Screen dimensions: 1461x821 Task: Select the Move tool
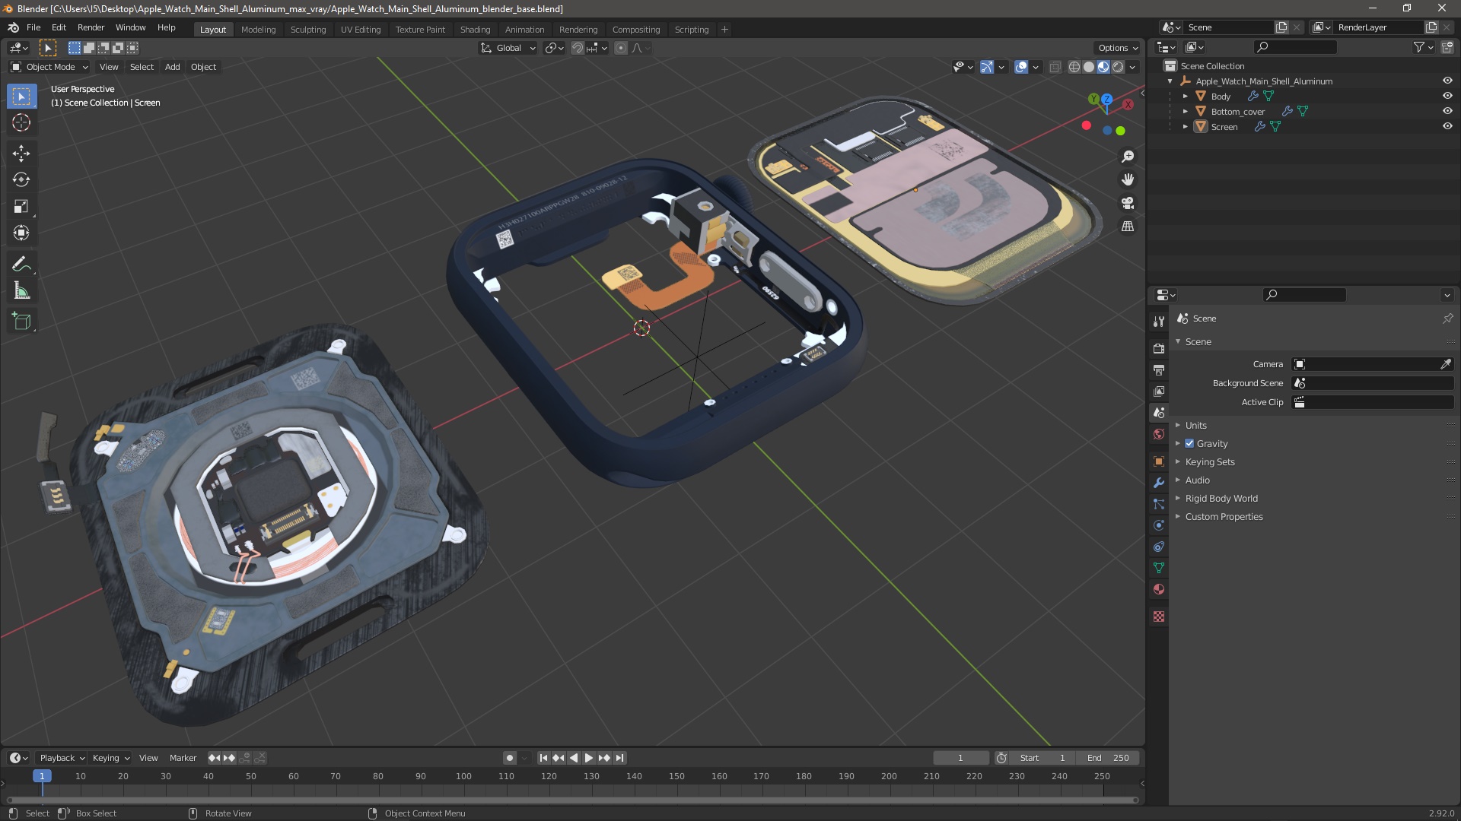tap(21, 154)
